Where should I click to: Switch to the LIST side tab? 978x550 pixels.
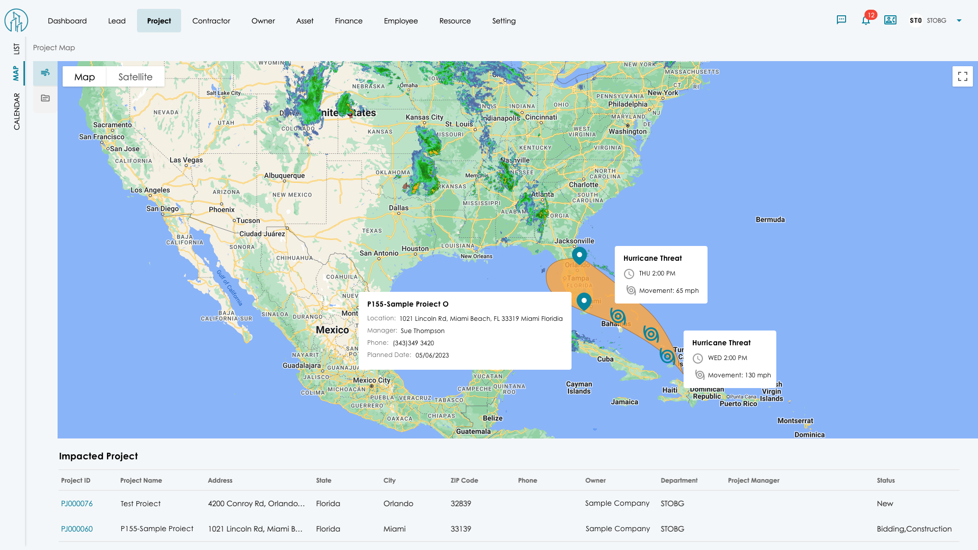pyautogui.click(x=17, y=49)
